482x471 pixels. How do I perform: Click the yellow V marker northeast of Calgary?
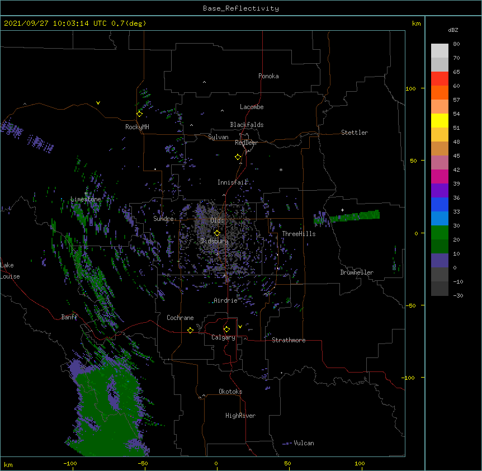[x=240, y=327]
